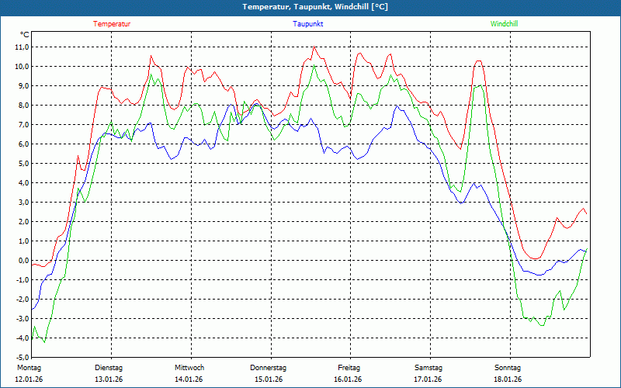The height and width of the screenshot is (388, 621).
Task: Select the Mittwoch 14.01.26 axis label
Action: pos(189,373)
